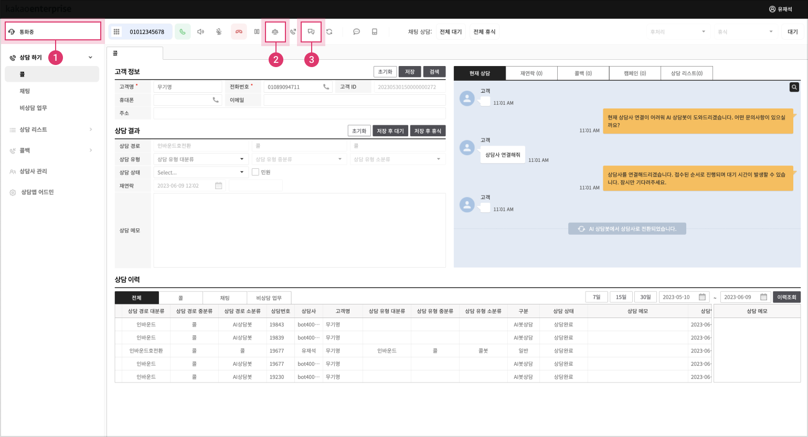This screenshot has height=437, width=808.
Task: Click the 저장 후 대기 button
Action: coord(390,131)
